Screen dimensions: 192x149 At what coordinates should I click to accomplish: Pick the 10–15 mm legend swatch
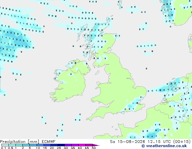coord(40,145)
